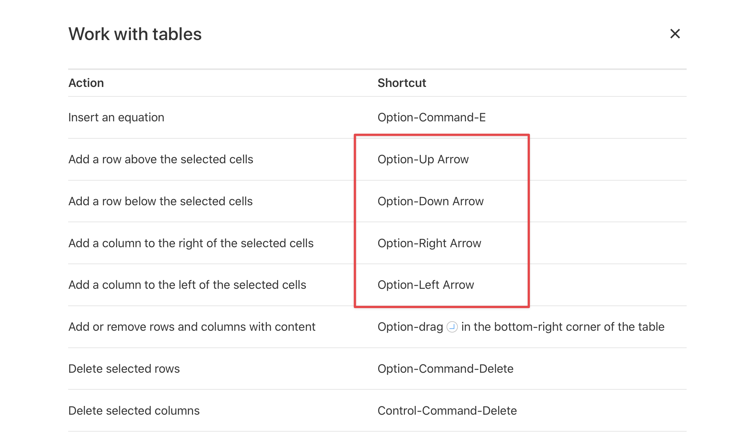Viewport: 751px width, 440px height.
Task: Click the Delete selected columns action
Action: [134, 411]
